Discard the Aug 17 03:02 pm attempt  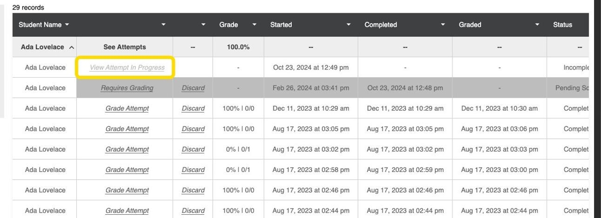click(193, 149)
